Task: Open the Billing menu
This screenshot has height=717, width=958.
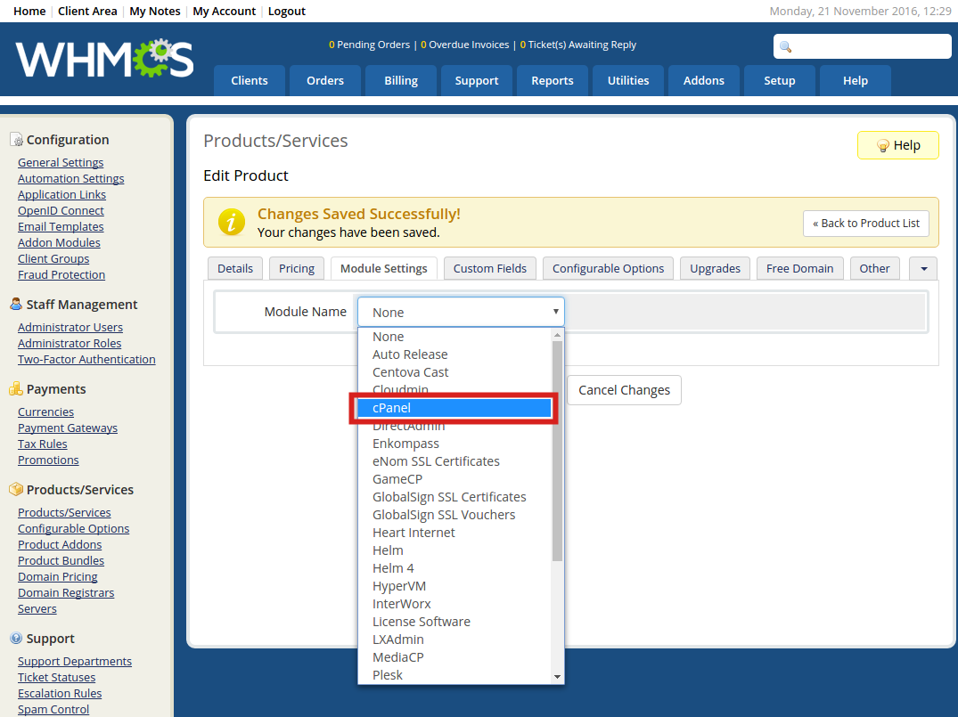Action: point(401,80)
